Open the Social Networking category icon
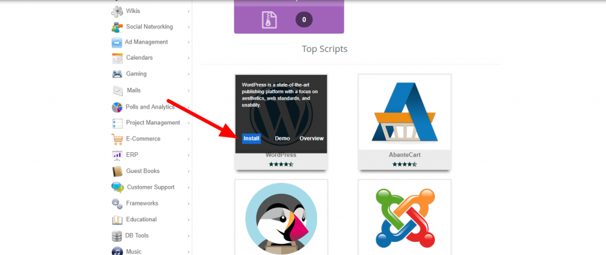 [117, 27]
